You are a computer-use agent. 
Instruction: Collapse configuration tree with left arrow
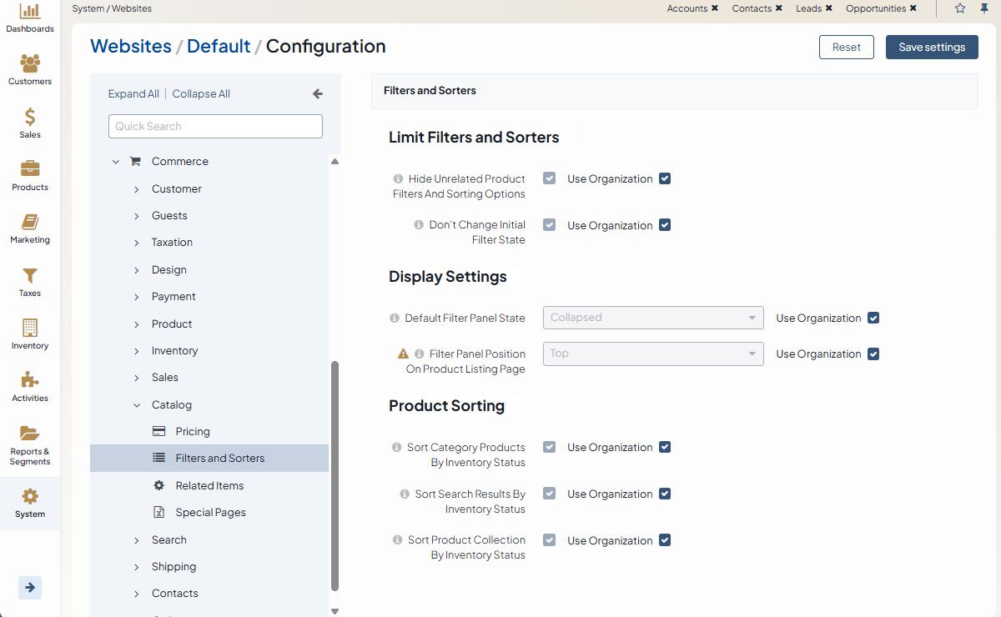[x=317, y=94]
